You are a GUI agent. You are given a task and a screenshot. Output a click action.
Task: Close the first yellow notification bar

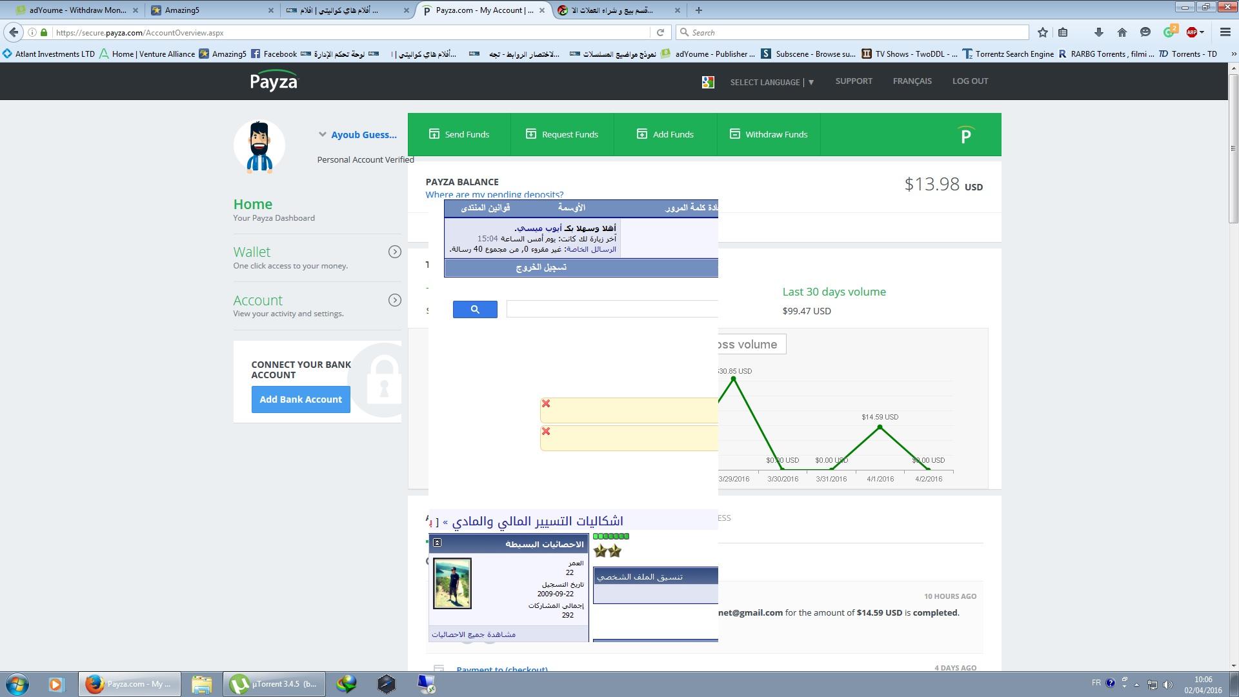(x=546, y=403)
